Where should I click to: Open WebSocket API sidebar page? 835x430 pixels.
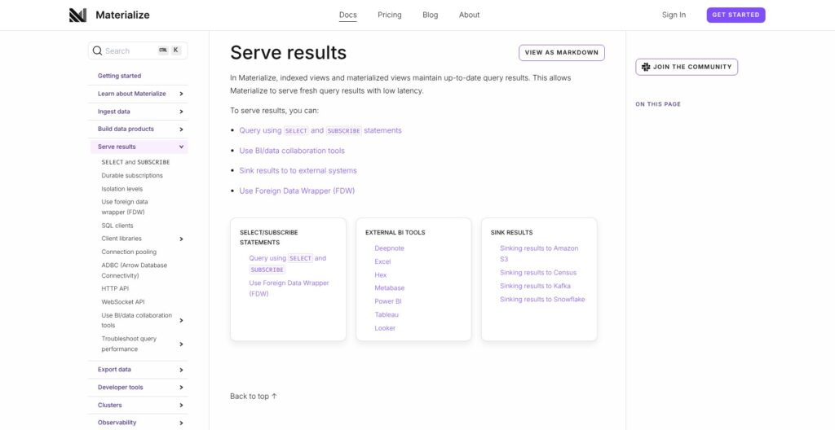pyautogui.click(x=123, y=302)
